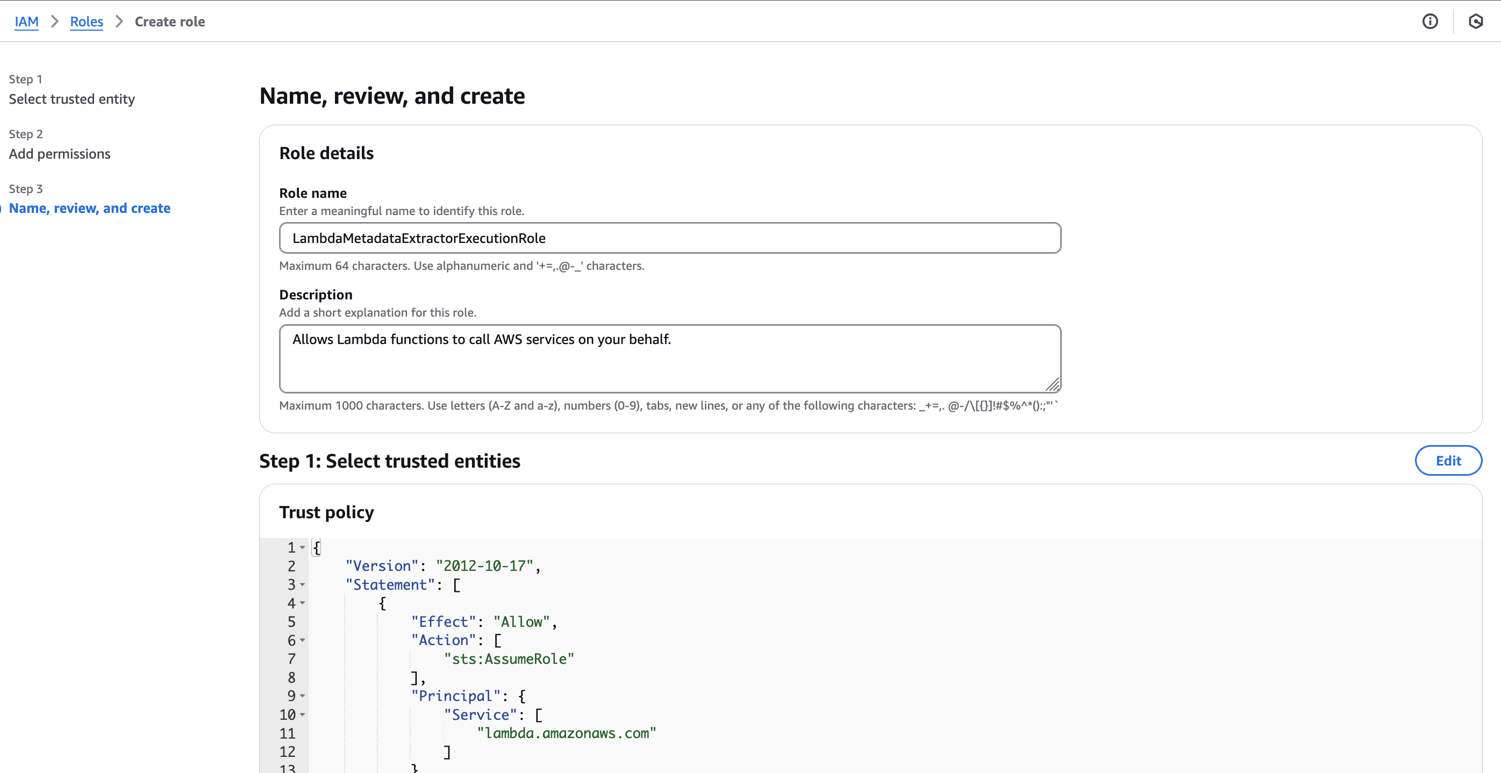Click line number 7 in code gutter

(x=291, y=659)
